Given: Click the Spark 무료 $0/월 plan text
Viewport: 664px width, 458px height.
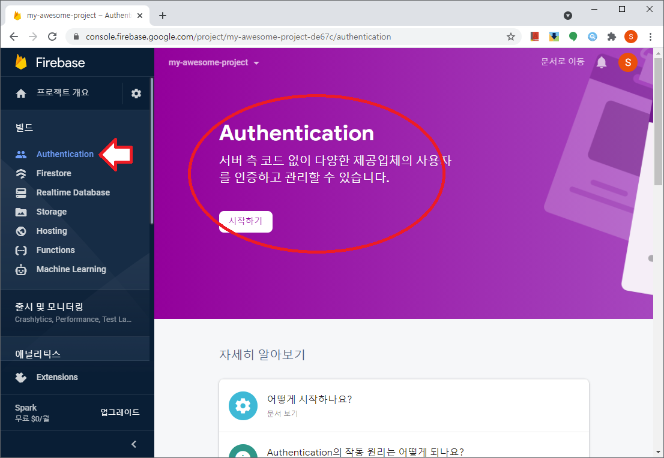Looking at the screenshot, I should tap(32, 413).
